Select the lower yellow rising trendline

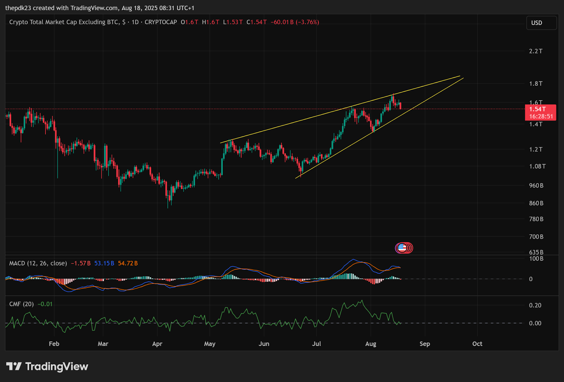379,128
